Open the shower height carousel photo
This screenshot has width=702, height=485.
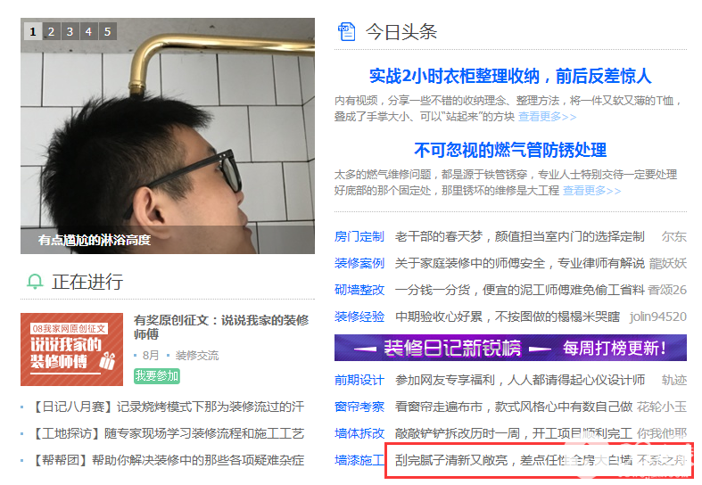tap(168, 136)
